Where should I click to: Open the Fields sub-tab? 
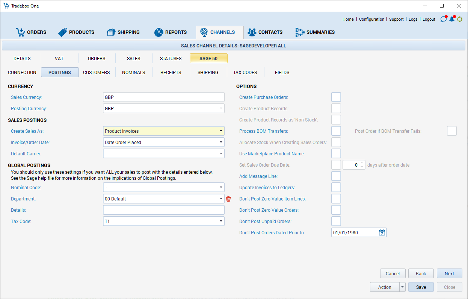click(x=282, y=72)
